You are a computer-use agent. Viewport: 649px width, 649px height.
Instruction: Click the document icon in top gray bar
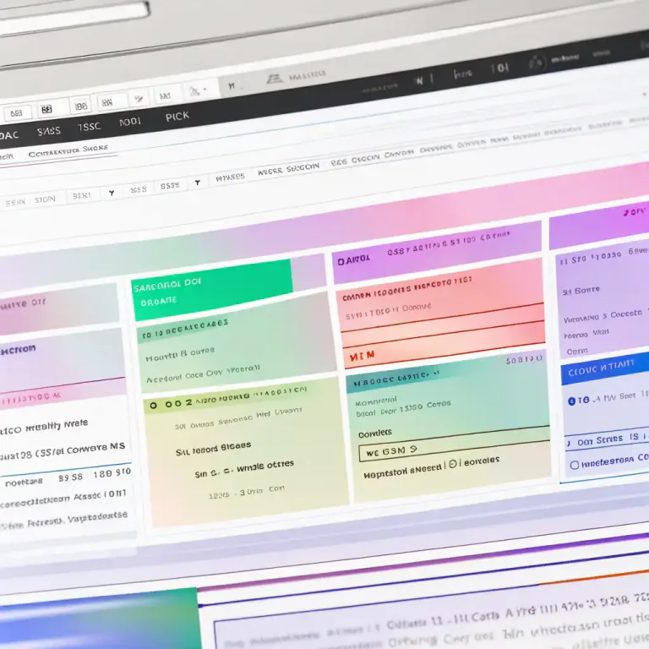pos(274,79)
